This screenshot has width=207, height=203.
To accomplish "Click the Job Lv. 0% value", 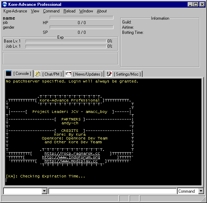I will [110, 46].
